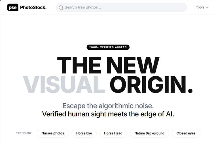Select the Closed eyes trending tag
This screenshot has height=147, width=216.
click(186, 133)
